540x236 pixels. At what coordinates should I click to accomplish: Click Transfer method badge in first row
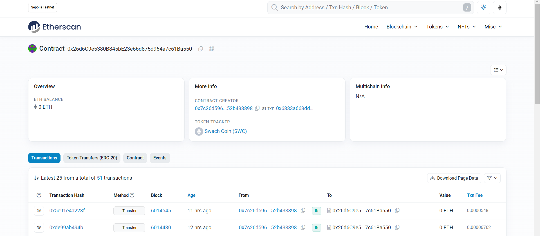[x=129, y=211]
